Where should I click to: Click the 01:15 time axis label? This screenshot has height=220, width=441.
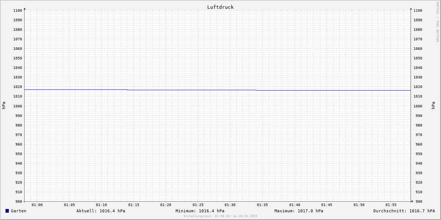pyautogui.click(x=134, y=205)
